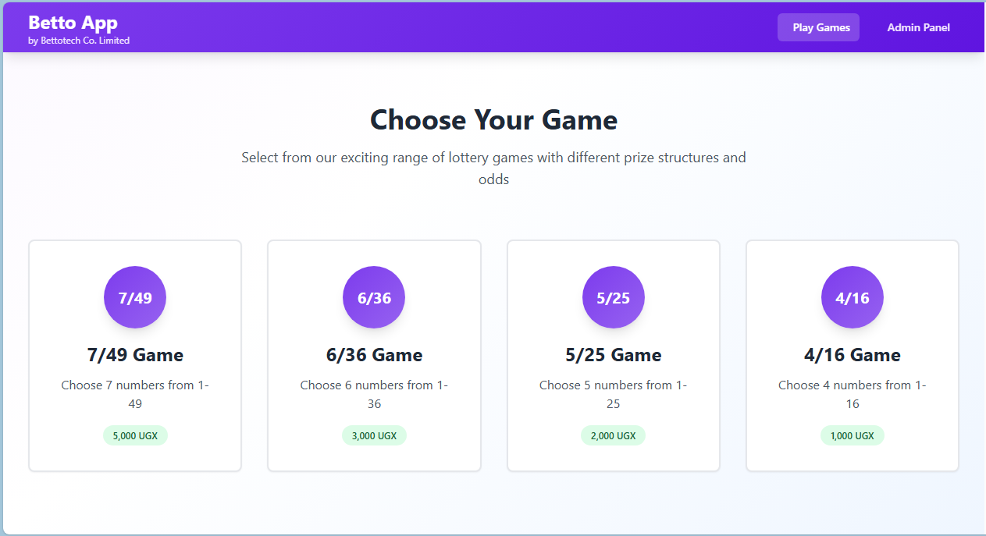
Task: Click "Choose 5 numbers from 1-25" description
Action: pyautogui.click(x=614, y=394)
